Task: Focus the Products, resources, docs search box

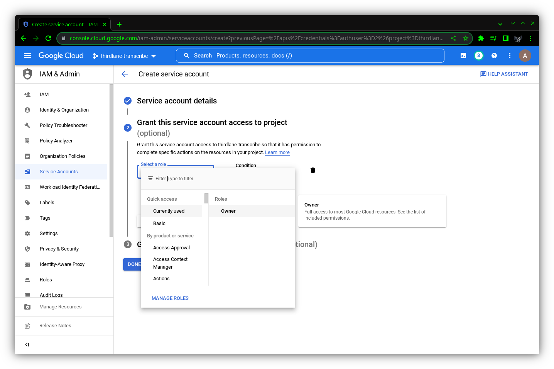Action: pyautogui.click(x=310, y=56)
